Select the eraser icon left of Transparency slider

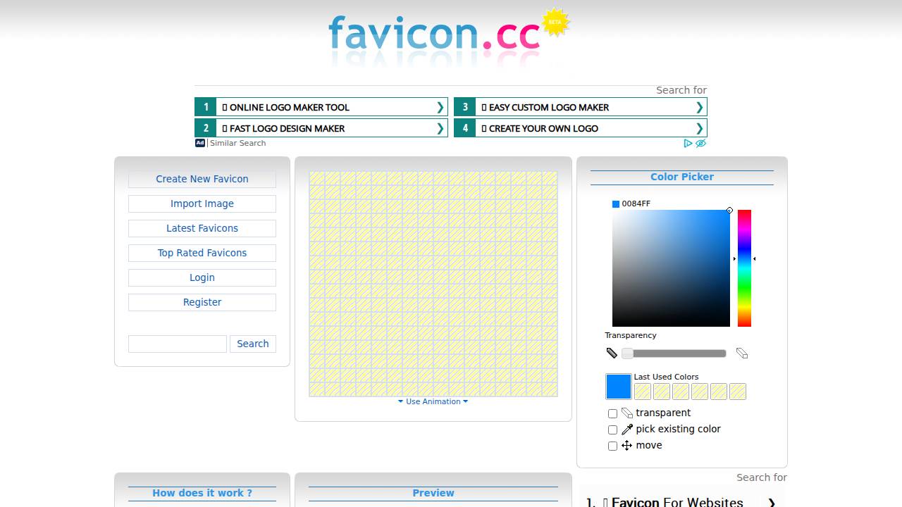point(612,353)
